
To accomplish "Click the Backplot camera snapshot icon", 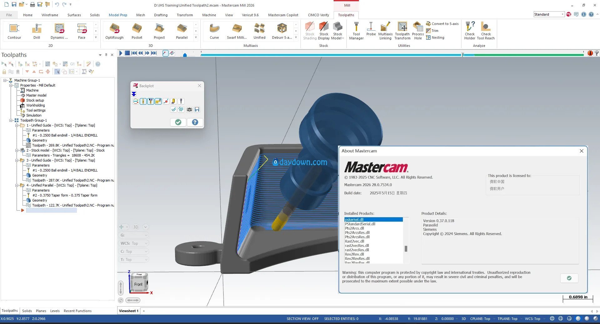I will [x=189, y=109].
